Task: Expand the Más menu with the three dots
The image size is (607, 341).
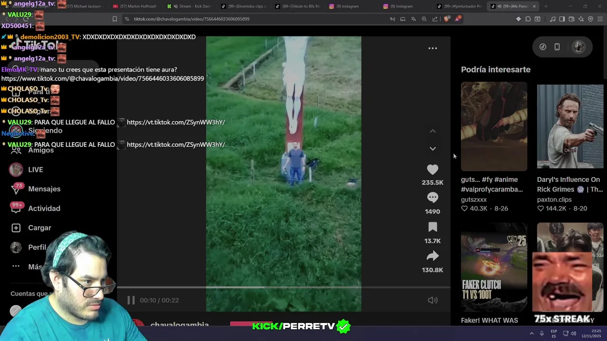Action: click(x=16, y=267)
